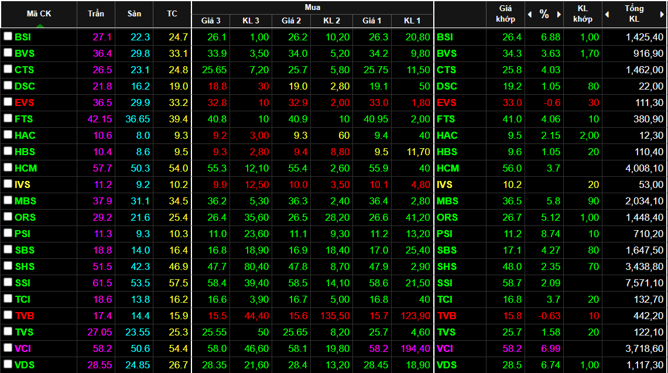668x373 pixels.
Task: Click the left arrow beside the % header
Action: click(x=530, y=15)
